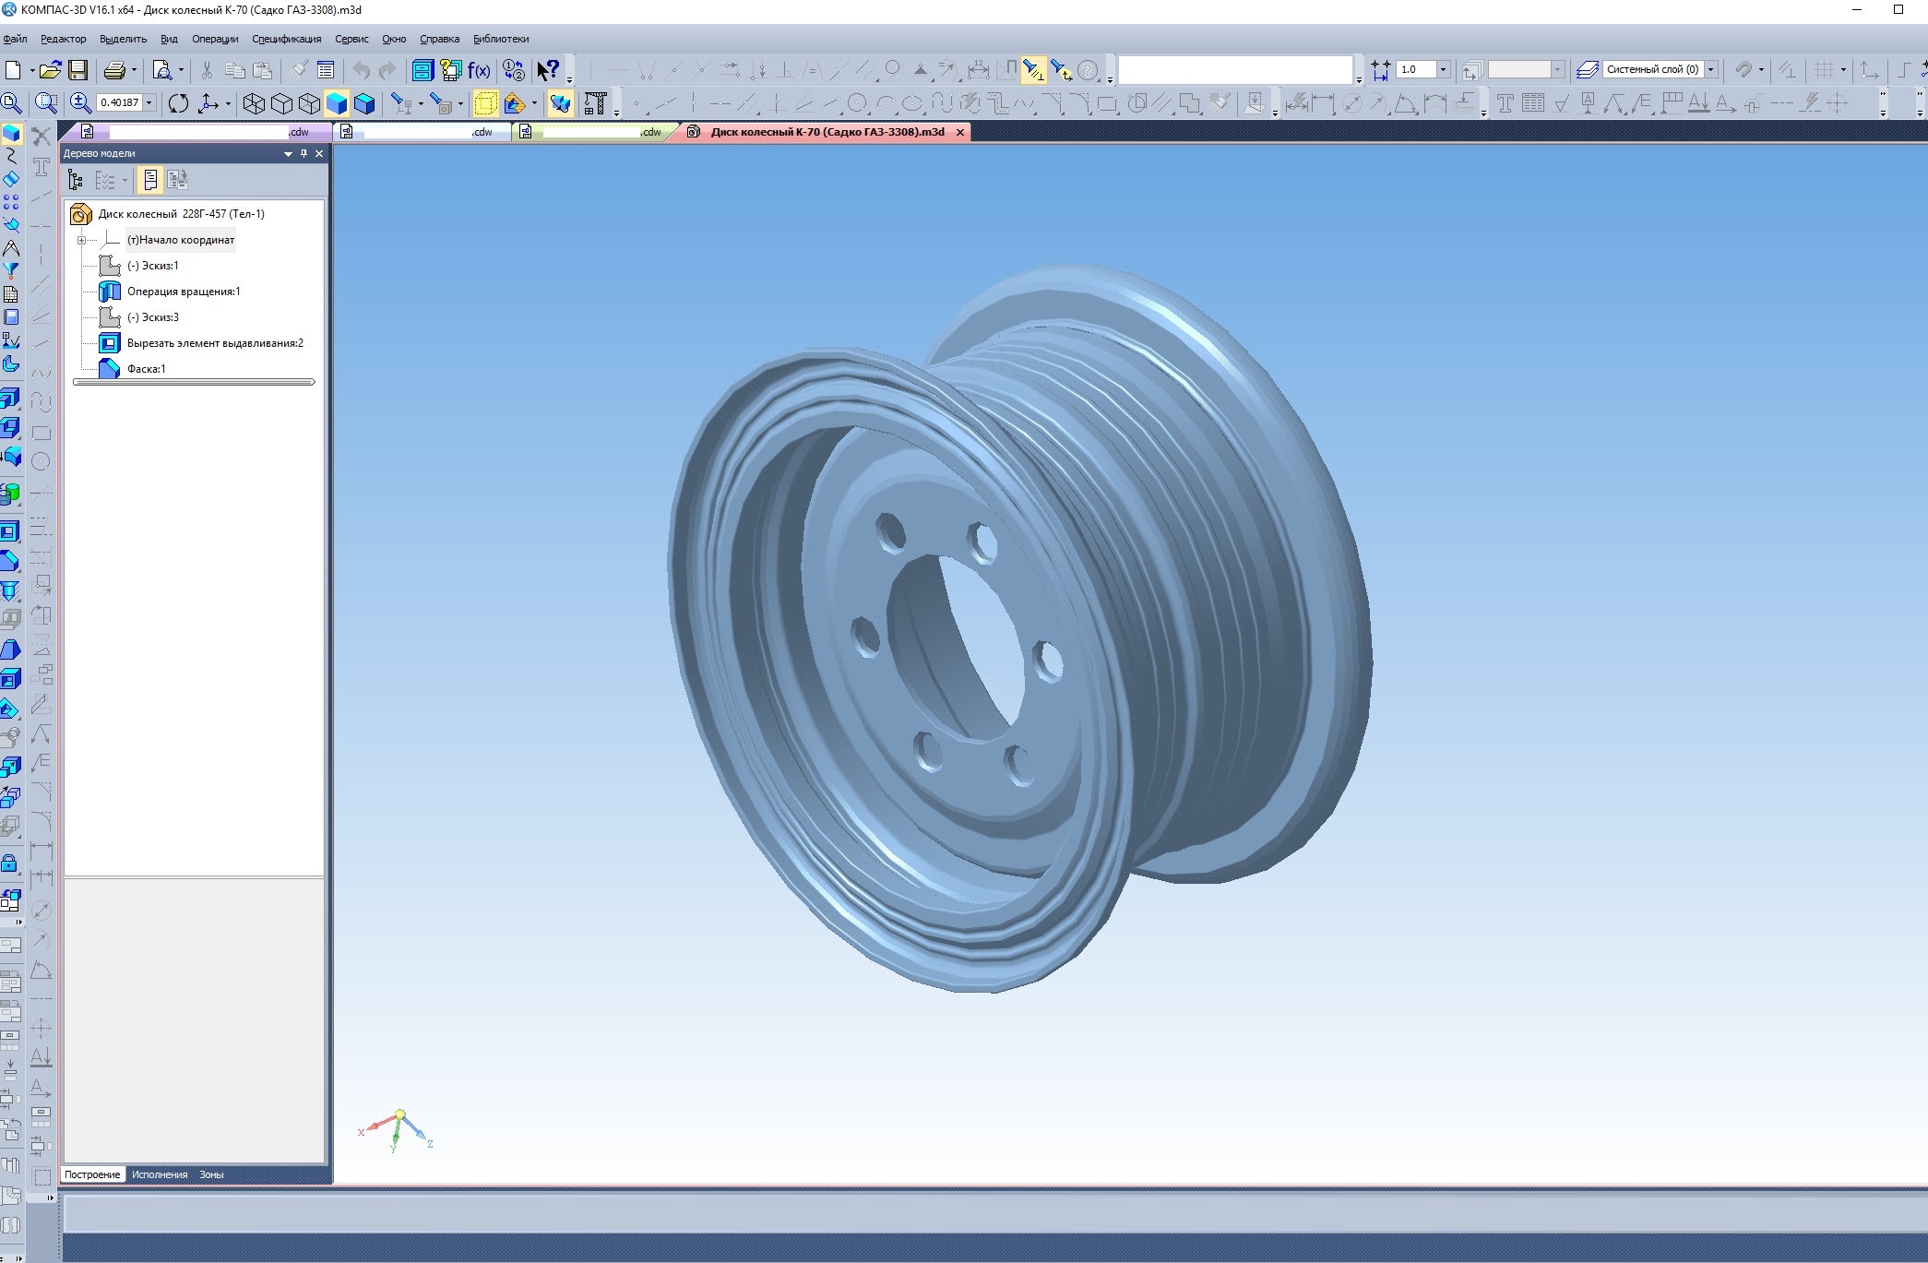Switch to the Зоны tab

click(211, 1174)
